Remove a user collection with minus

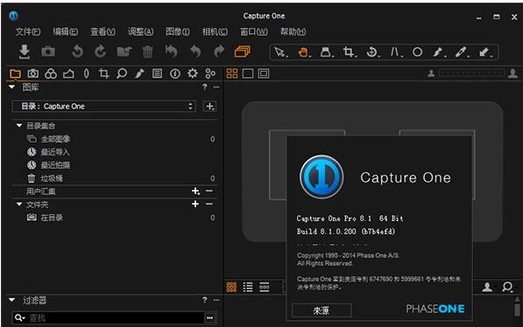tap(209, 191)
